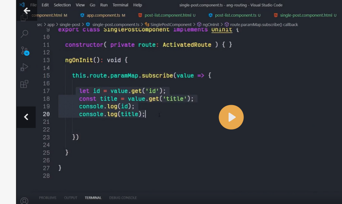Expand the ngOnInit breadcrumb
Screen dimensions: 342x204
(211, 24)
